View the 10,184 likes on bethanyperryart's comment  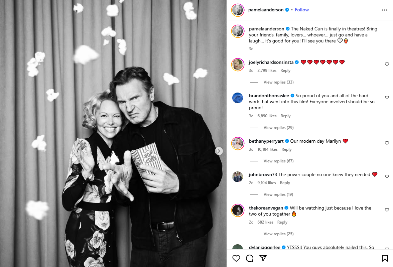(x=267, y=149)
